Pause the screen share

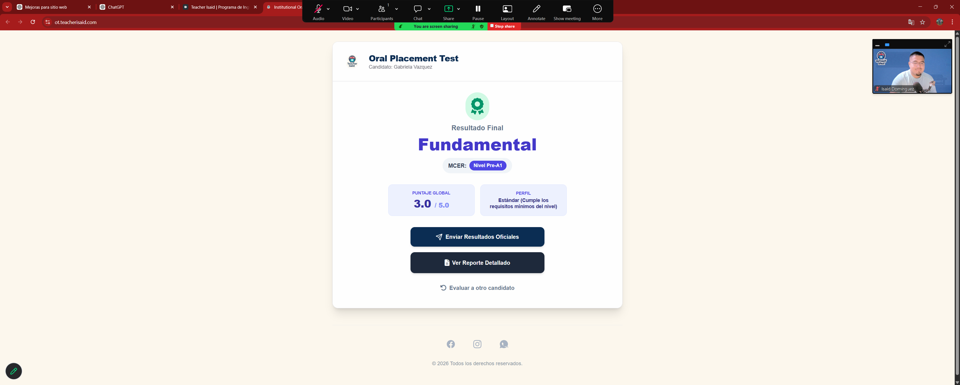click(478, 9)
